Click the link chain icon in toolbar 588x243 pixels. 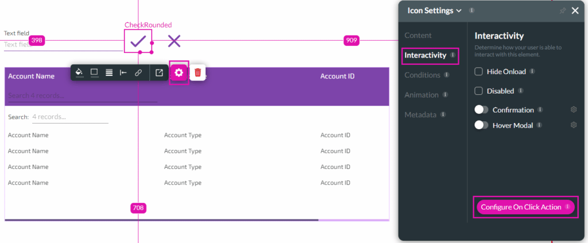[138, 72]
